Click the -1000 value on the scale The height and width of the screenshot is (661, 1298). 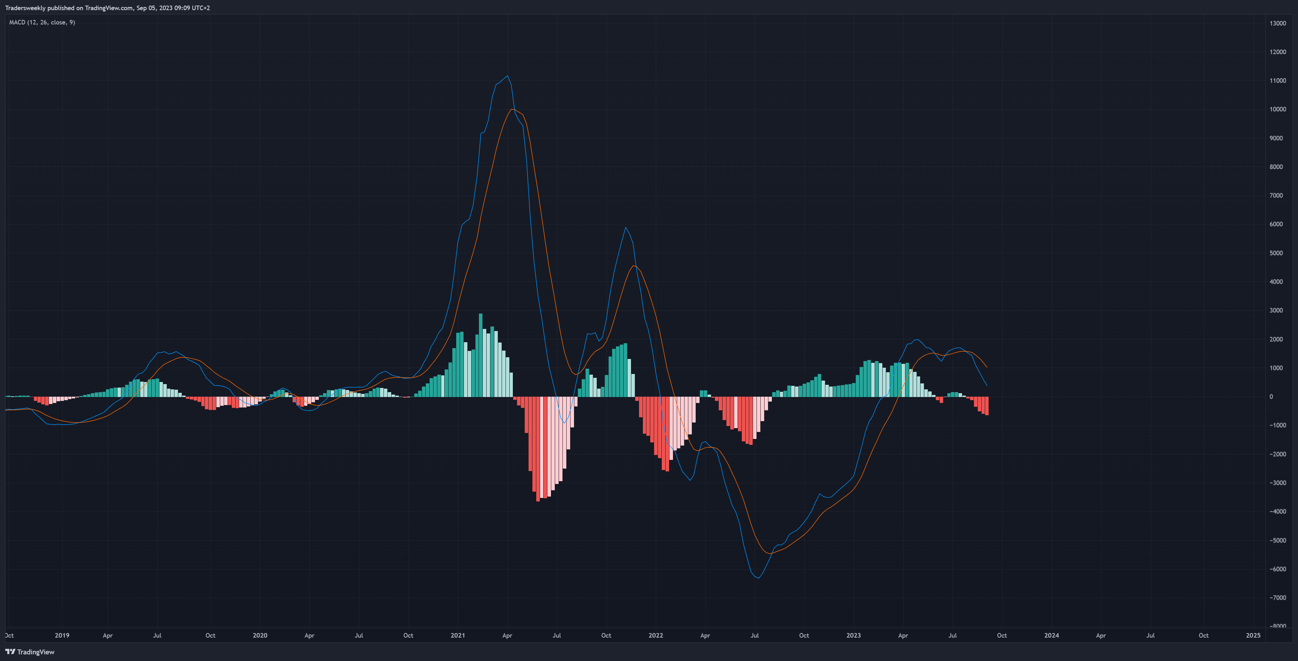click(x=1278, y=425)
